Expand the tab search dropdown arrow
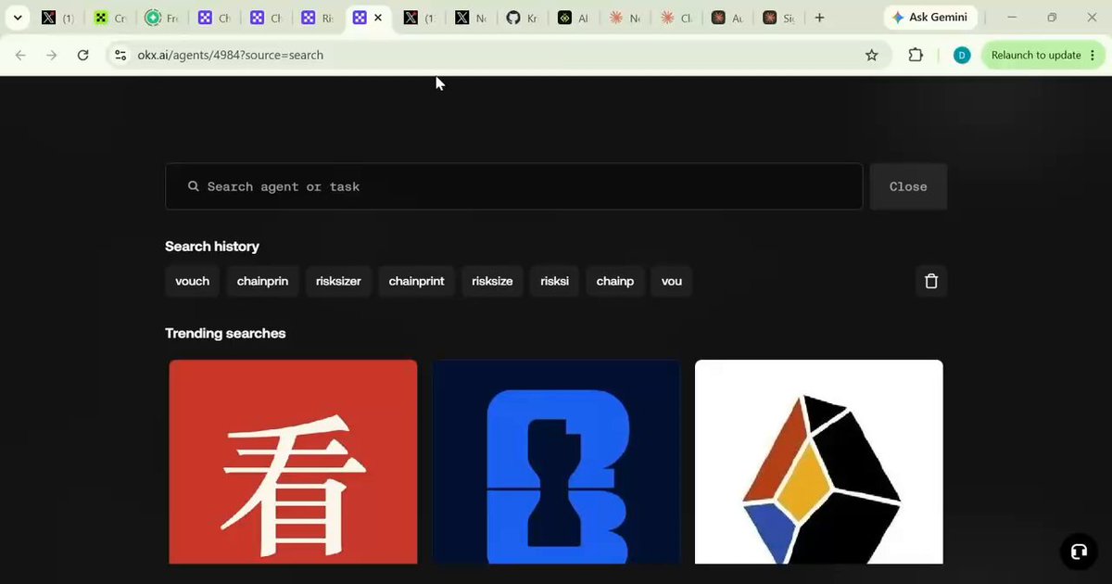The height and width of the screenshot is (584, 1112). 17,18
